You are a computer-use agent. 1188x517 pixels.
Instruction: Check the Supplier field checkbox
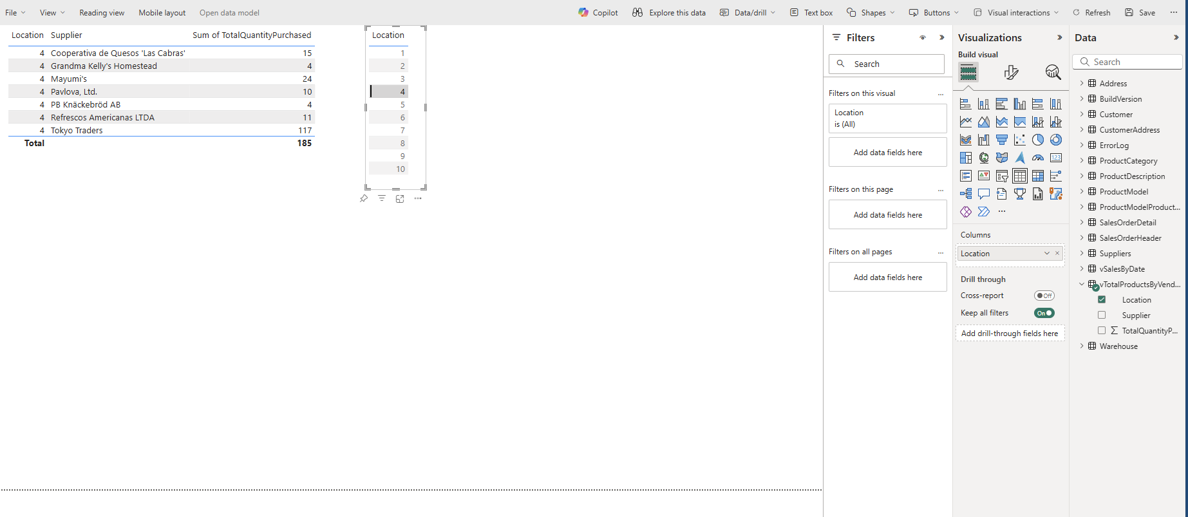pos(1102,315)
